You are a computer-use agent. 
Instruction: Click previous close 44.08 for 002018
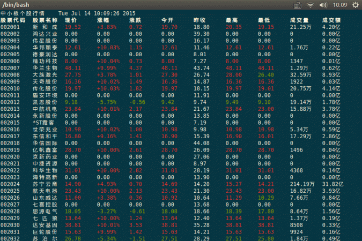202,143
